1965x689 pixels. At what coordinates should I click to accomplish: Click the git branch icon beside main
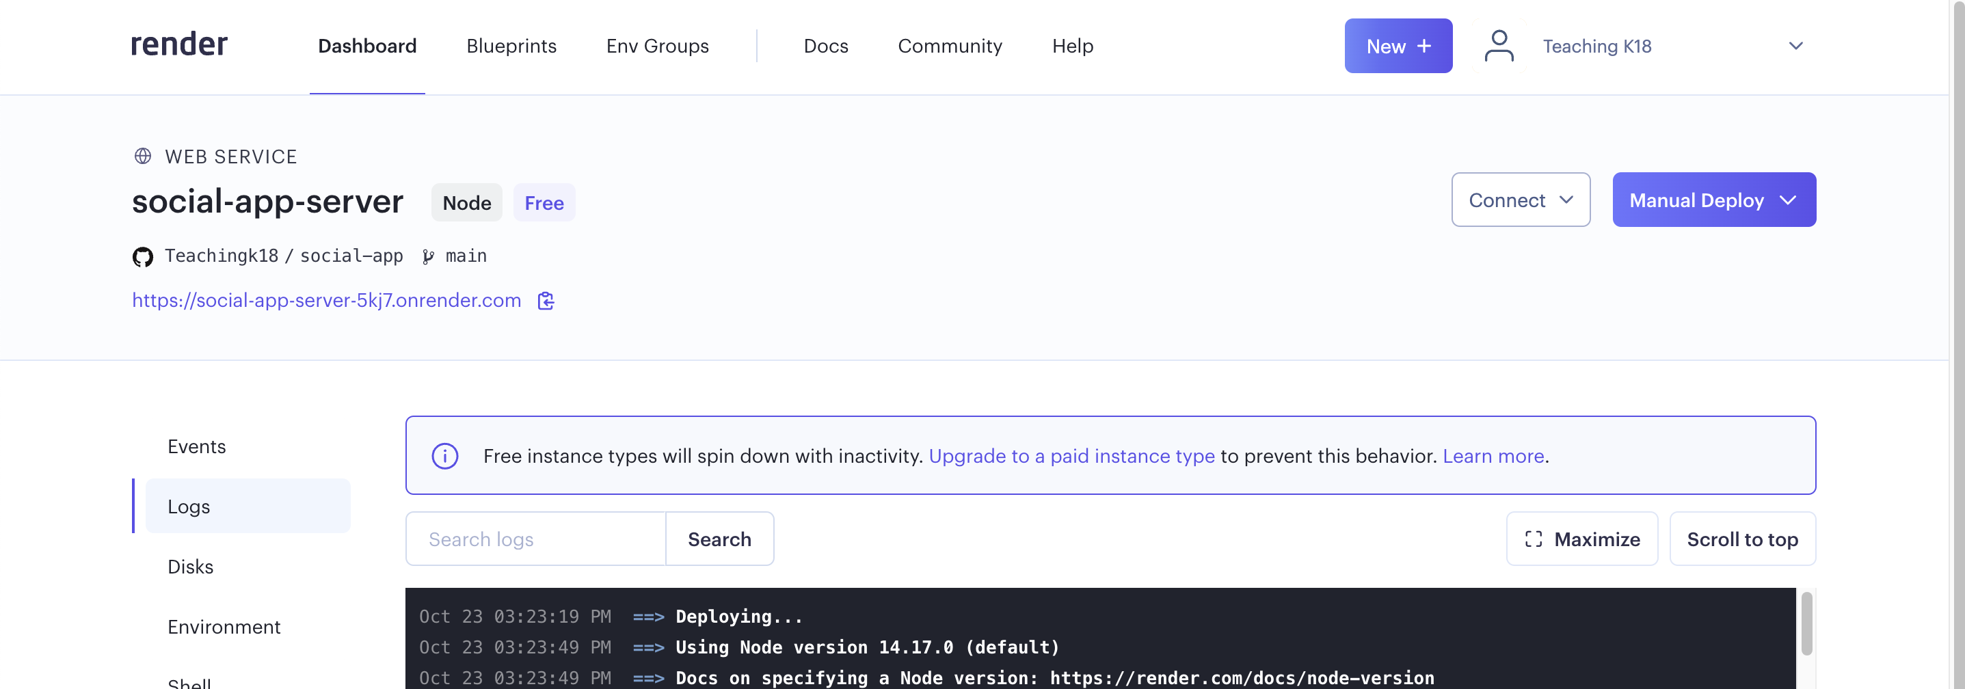(x=428, y=256)
